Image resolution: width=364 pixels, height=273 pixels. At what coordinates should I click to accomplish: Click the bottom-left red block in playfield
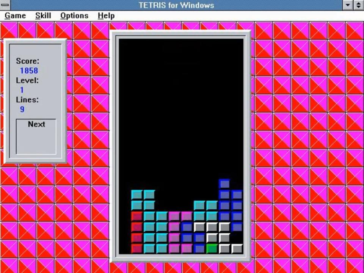[x=136, y=249]
